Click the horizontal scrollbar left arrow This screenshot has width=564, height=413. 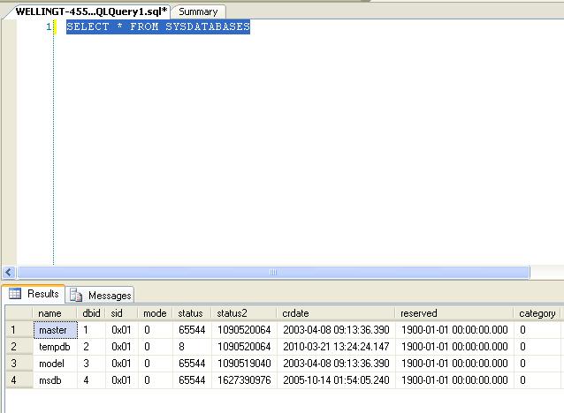point(10,273)
